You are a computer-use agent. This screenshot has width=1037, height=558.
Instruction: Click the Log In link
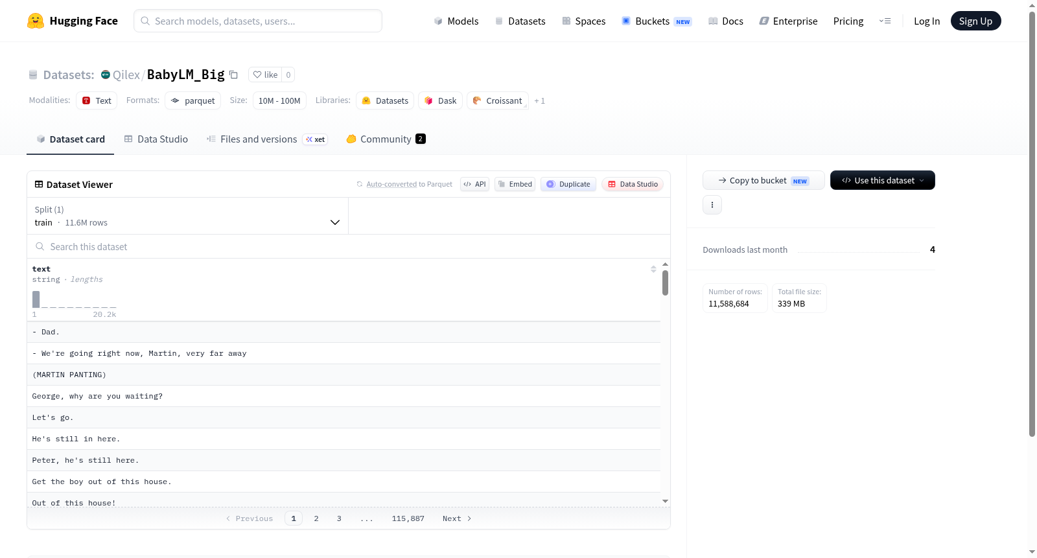927,21
